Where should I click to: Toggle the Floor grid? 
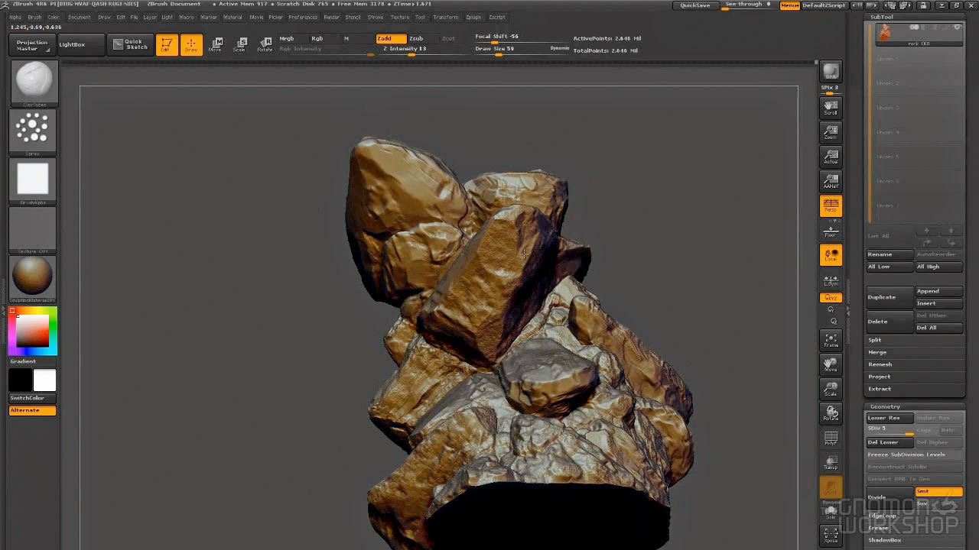[831, 231]
